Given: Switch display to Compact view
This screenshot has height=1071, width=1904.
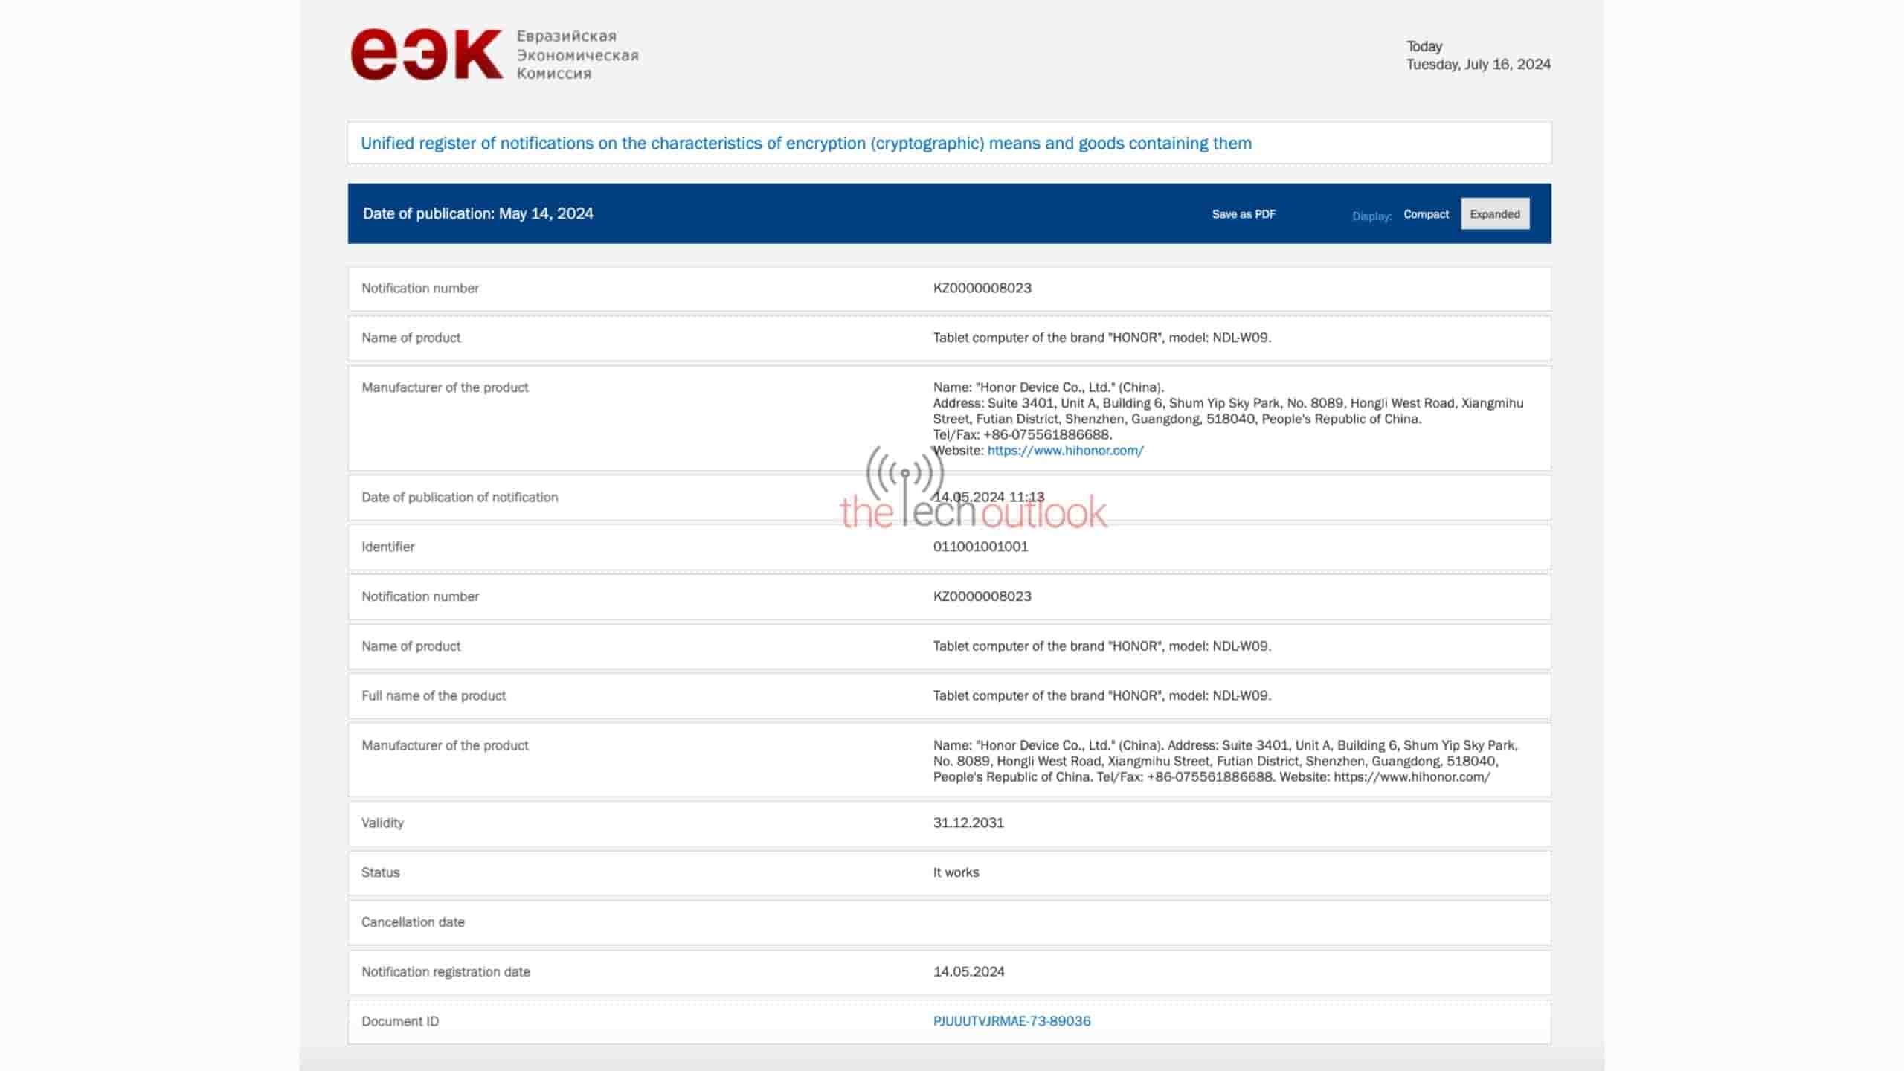Looking at the screenshot, I should pyautogui.click(x=1426, y=214).
